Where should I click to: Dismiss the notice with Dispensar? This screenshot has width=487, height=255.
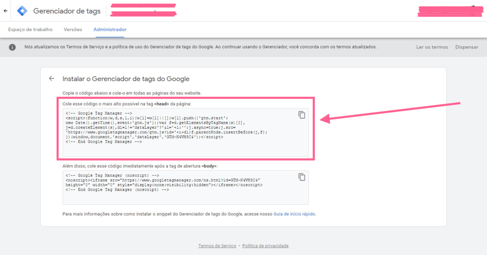(x=467, y=47)
